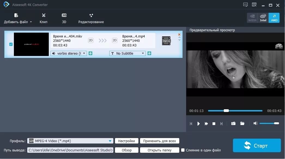This screenshot has height=159, width=285.
Task: Click the Добавить файл icon
Action: [x=16, y=15]
